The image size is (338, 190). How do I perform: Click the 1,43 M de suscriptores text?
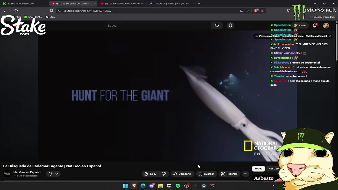pos(25,176)
